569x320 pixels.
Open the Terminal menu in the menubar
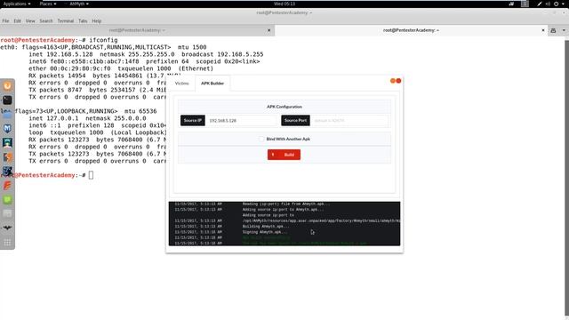(x=65, y=21)
